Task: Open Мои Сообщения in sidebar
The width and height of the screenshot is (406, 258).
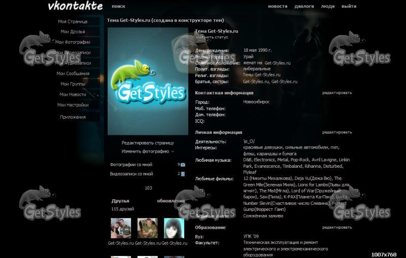Action: click(x=73, y=73)
